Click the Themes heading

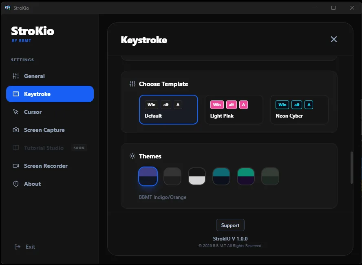click(150, 156)
